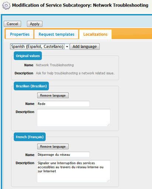Click the gear icon beside the page title
Image resolution: width=152 pixels, height=189 pixels.
(6, 6)
